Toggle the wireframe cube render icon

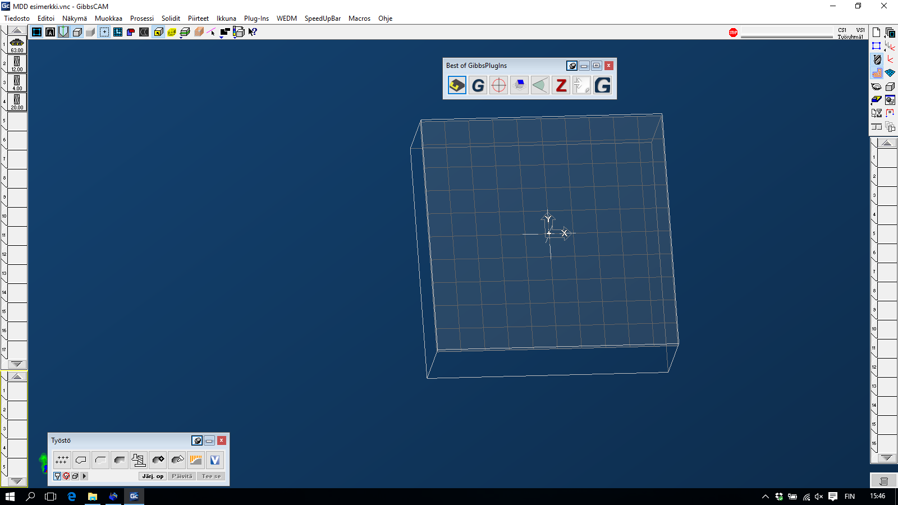click(77, 32)
